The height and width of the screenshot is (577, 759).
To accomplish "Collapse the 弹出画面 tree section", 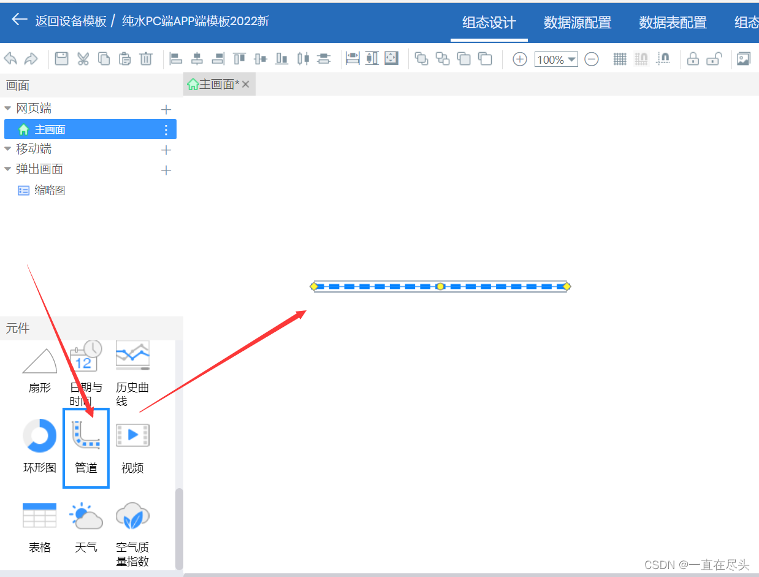I will [7, 169].
